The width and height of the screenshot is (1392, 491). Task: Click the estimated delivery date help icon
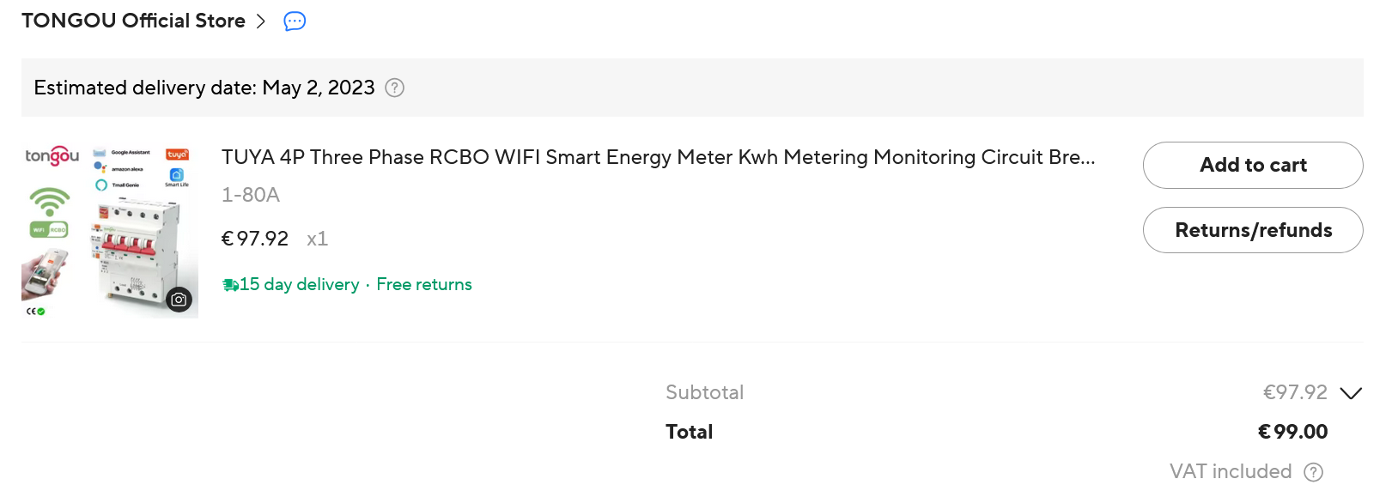(x=394, y=88)
